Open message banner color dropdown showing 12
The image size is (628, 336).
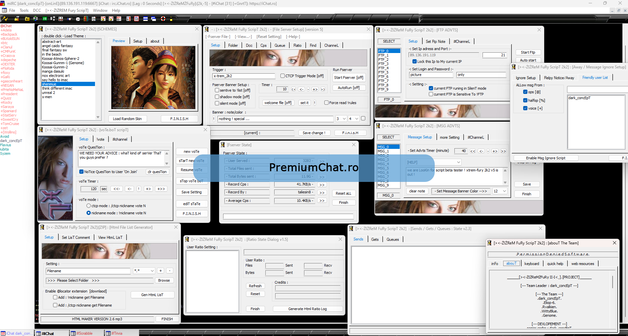pyautogui.click(x=500, y=191)
